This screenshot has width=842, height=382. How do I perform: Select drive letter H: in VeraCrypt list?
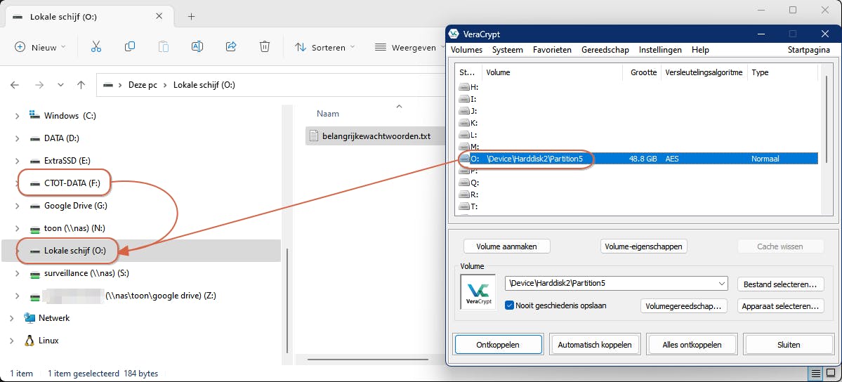tap(469, 87)
